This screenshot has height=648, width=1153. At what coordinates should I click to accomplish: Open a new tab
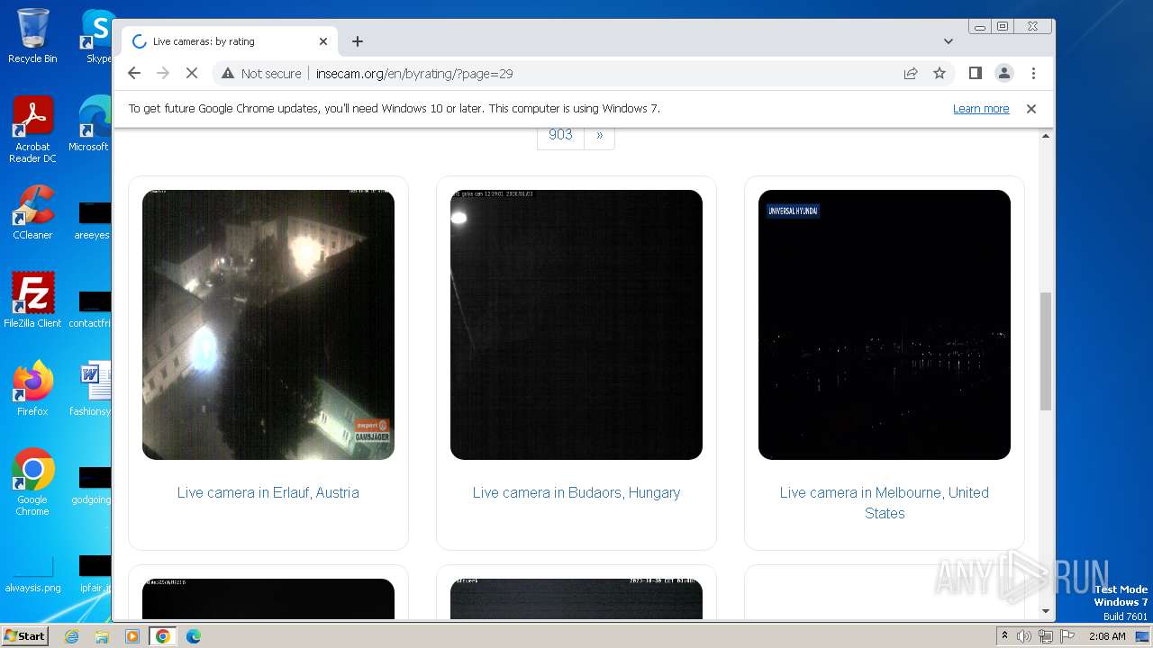[x=358, y=41]
